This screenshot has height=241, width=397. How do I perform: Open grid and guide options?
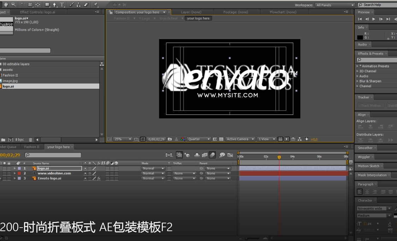136,139
